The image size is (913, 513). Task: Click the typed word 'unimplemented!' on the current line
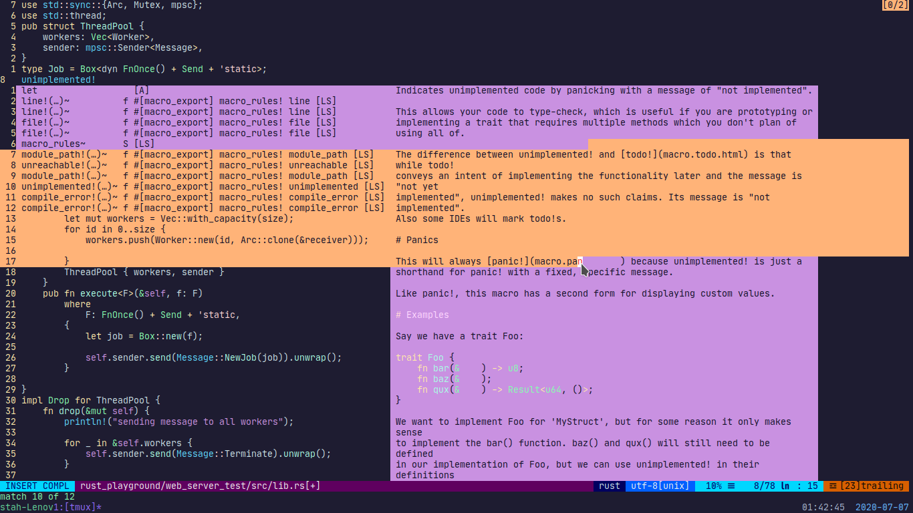[x=59, y=79]
